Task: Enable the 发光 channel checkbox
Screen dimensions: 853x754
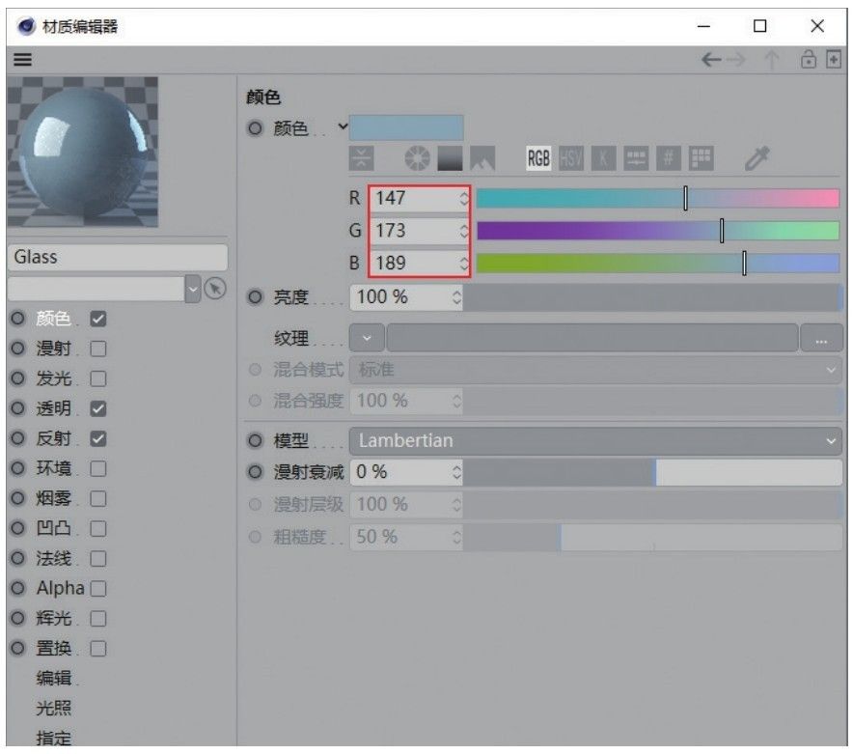Action: 97,378
